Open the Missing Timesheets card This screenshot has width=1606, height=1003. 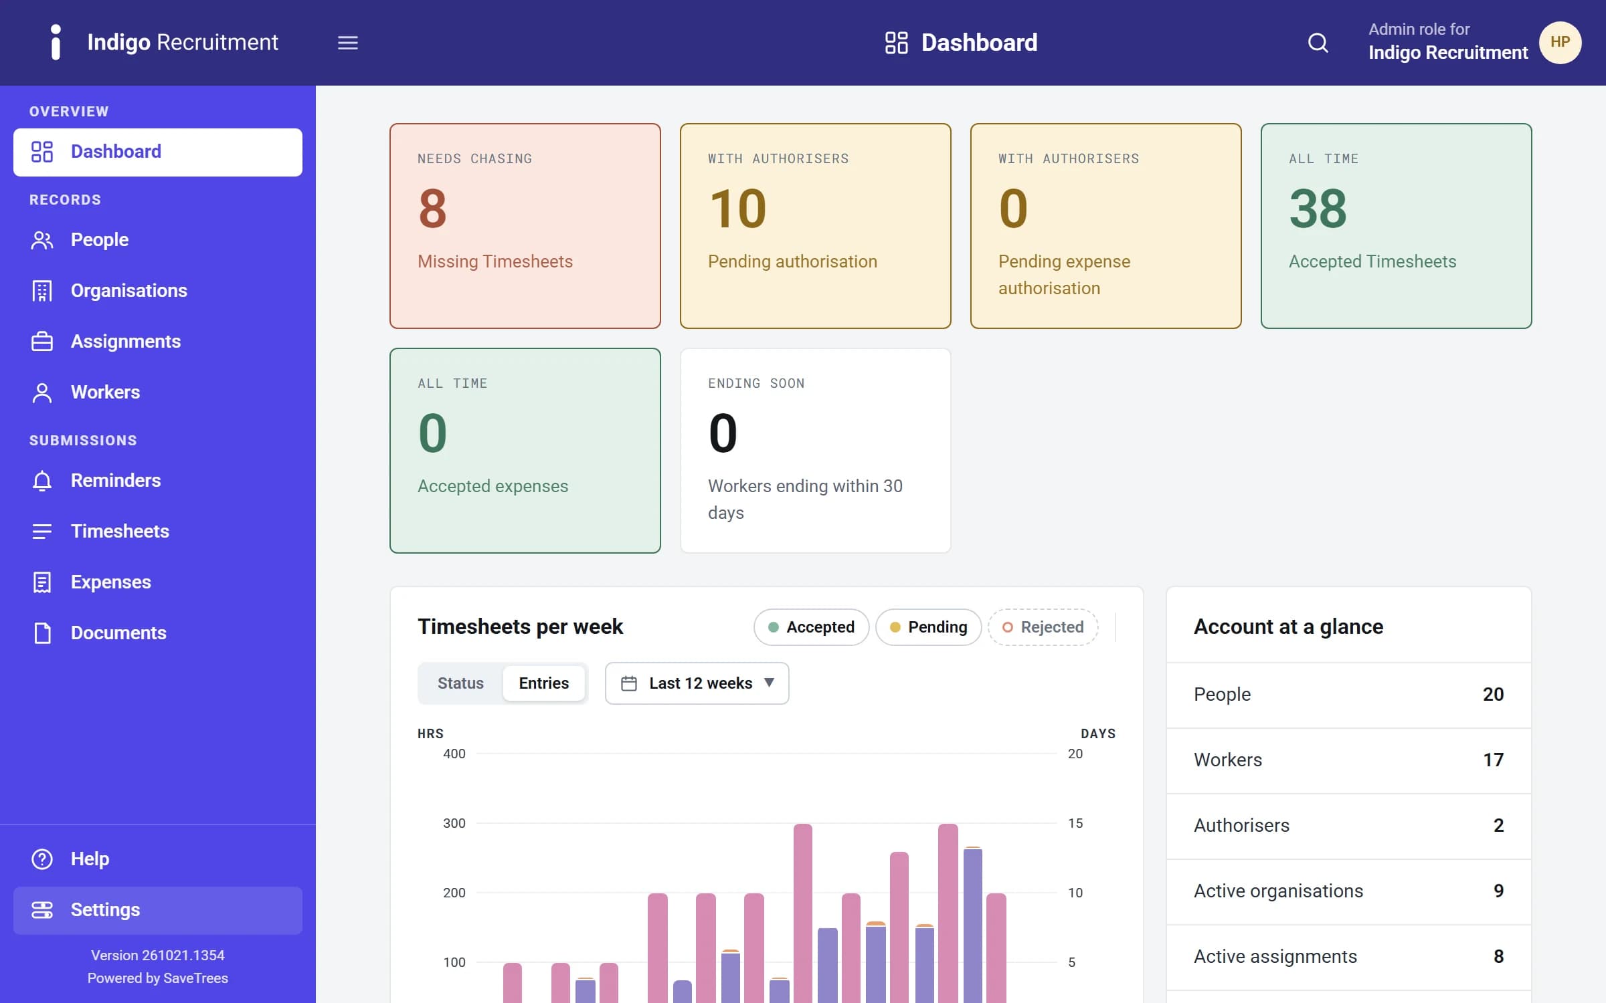(525, 226)
